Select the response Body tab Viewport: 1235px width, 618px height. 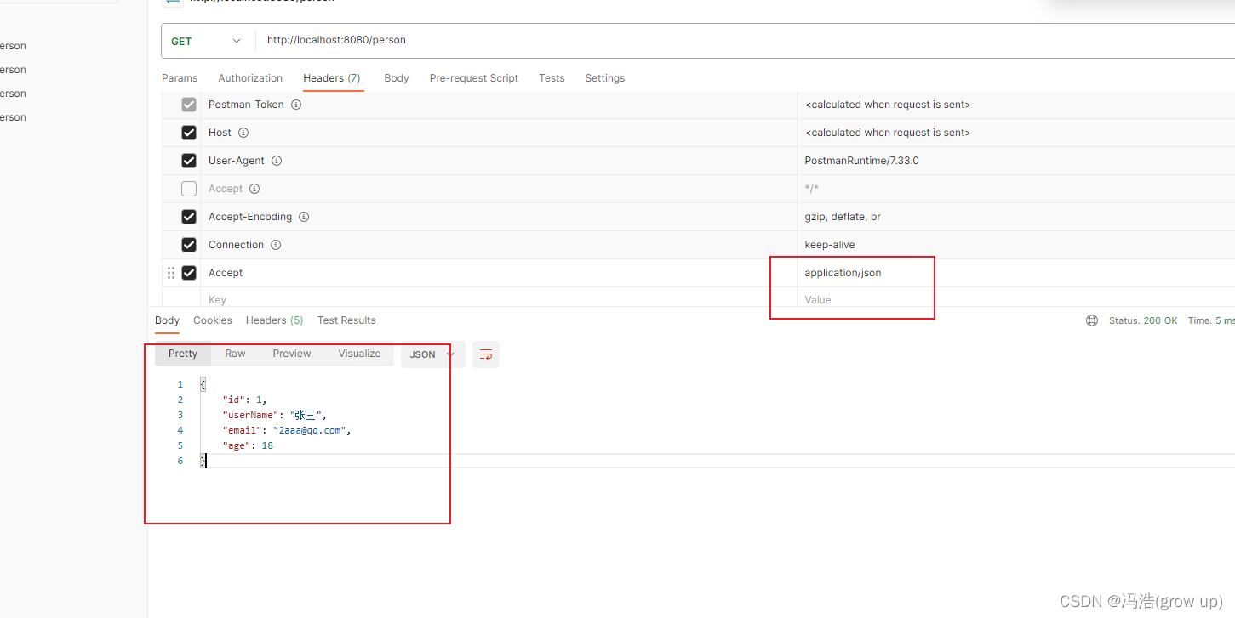(x=167, y=320)
